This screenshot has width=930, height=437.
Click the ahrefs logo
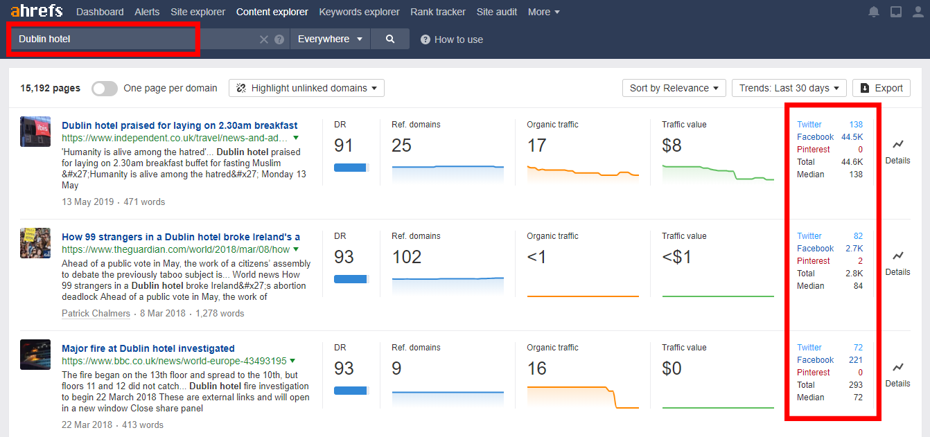37,11
